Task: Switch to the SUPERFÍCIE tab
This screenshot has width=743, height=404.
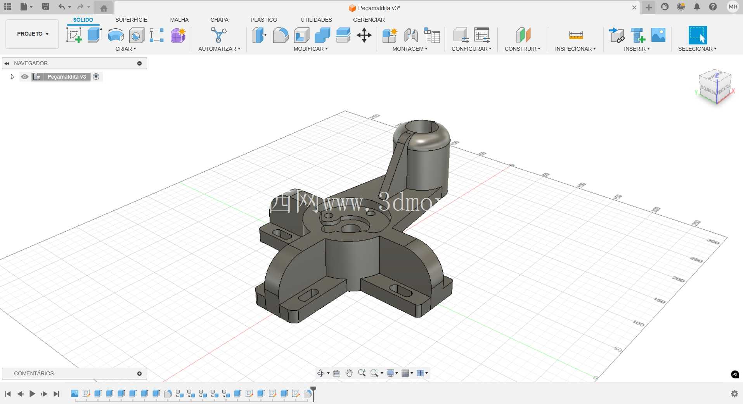Action: [x=131, y=20]
